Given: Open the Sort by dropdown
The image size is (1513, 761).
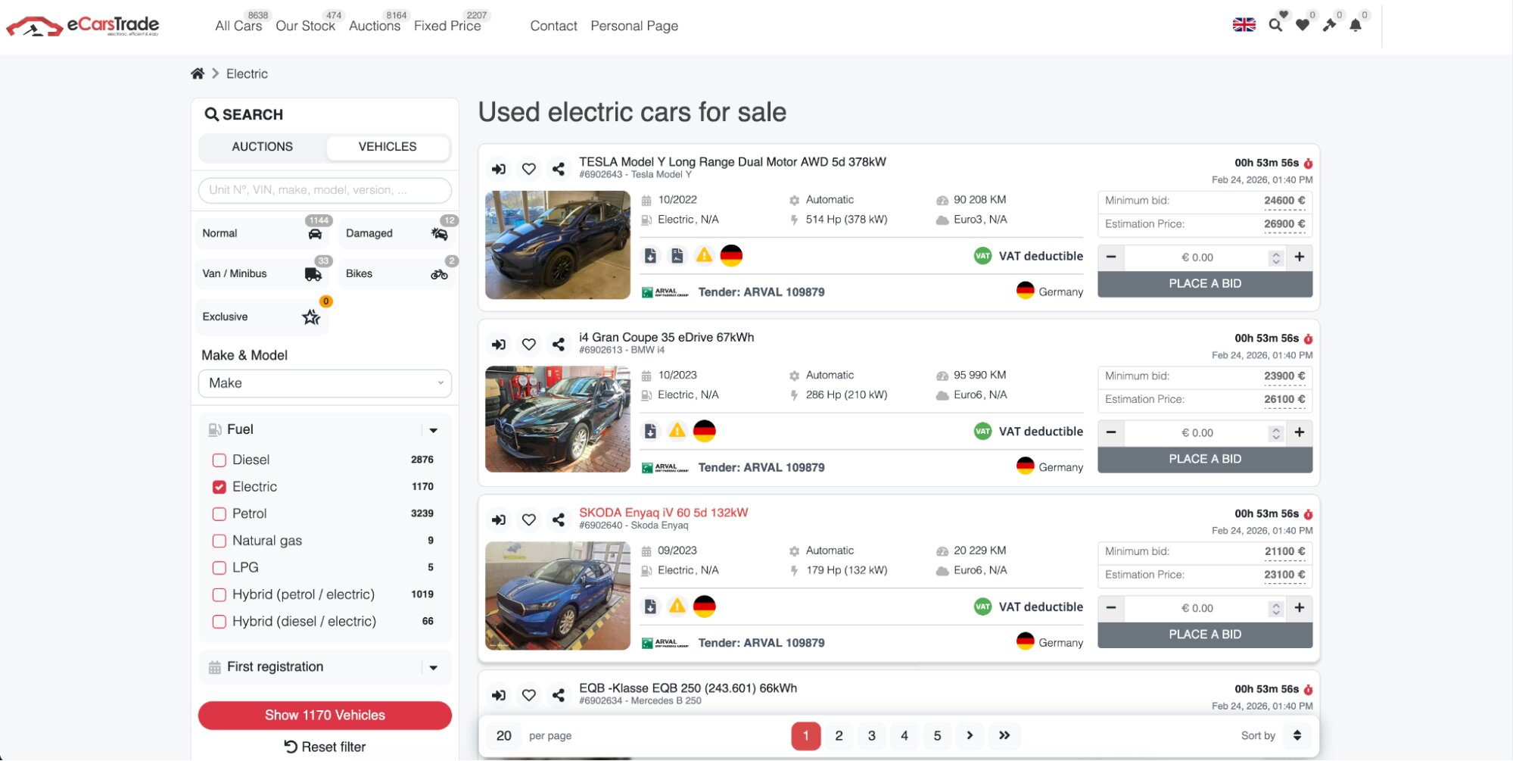Looking at the screenshot, I should 1297,735.
